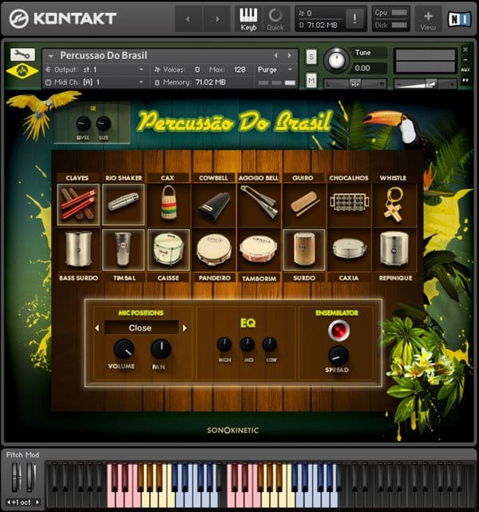Open the View menu plus icon
The height and width of the screenshot is (512, 479).
point(428,20)
